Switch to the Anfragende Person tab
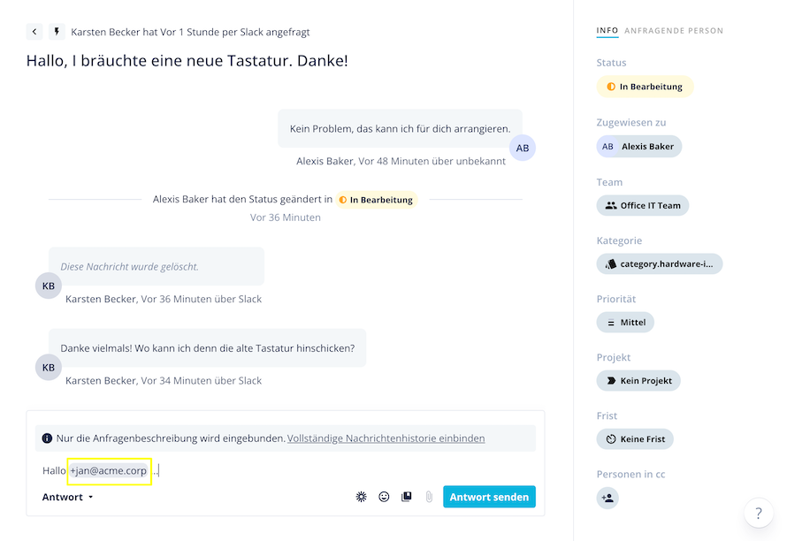The width and height of the screenshot is (787, 541). point(674,31)
